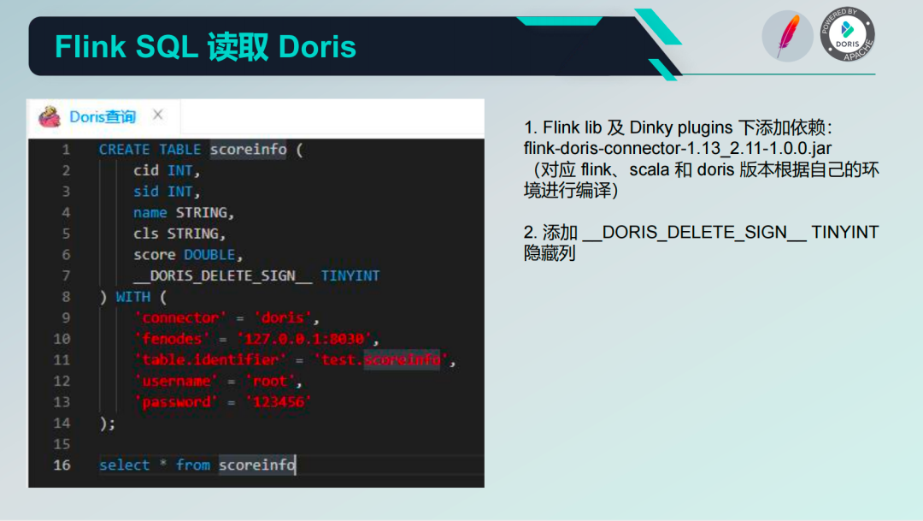Select the Doris查询 editor tab

click(103, 117)
